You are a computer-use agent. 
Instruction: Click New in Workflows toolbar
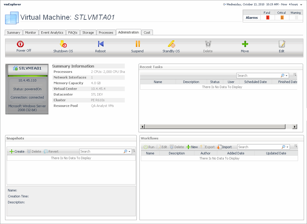(x=192, y=147)
